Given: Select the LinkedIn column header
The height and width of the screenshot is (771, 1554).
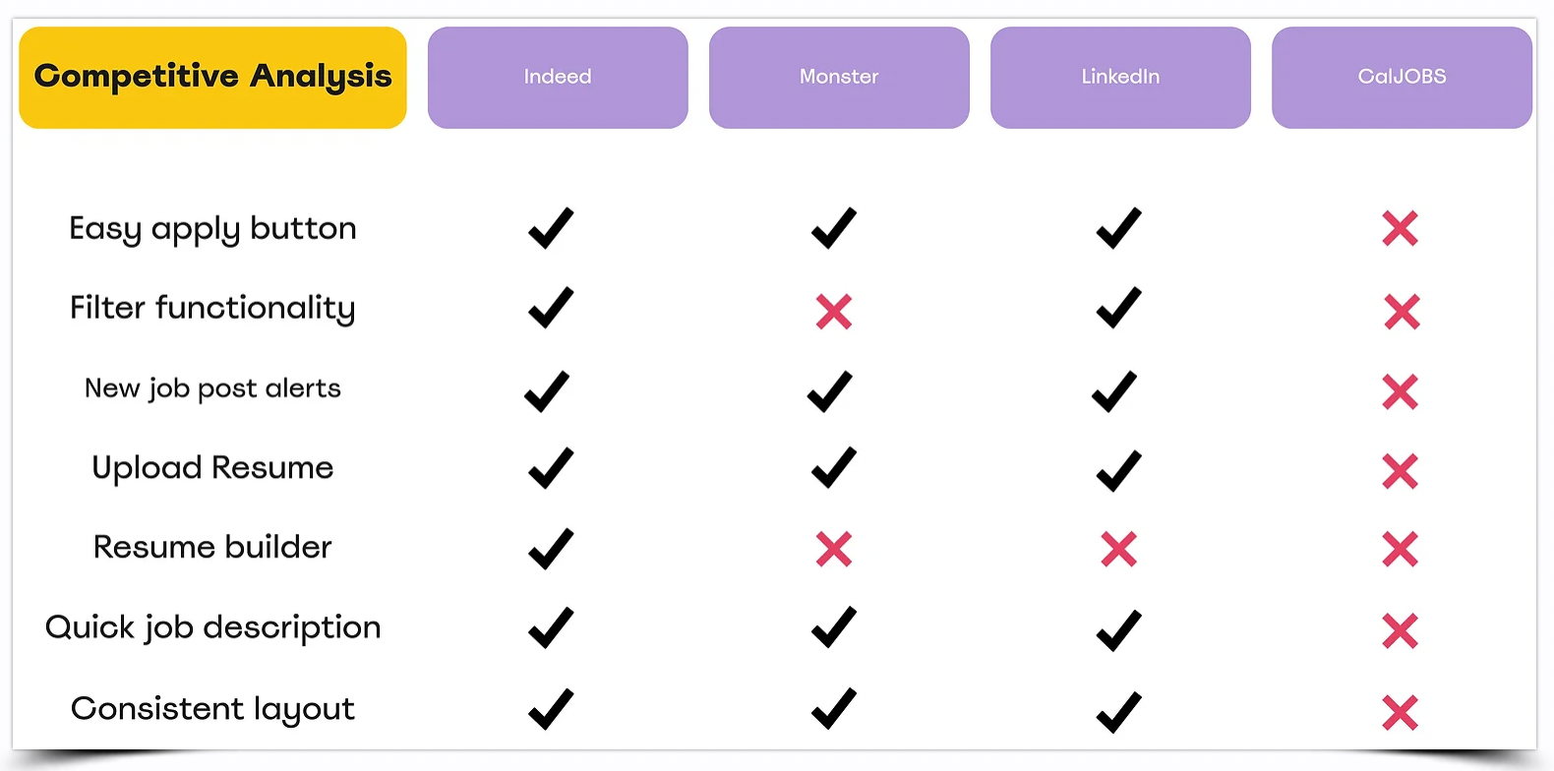Looking at the screenshot, I should tap(1120, 78).
